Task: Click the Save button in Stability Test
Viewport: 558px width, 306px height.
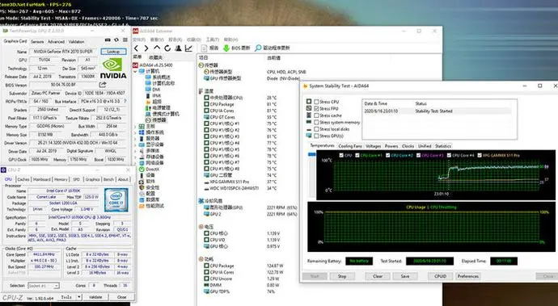Action: point(405,276)
